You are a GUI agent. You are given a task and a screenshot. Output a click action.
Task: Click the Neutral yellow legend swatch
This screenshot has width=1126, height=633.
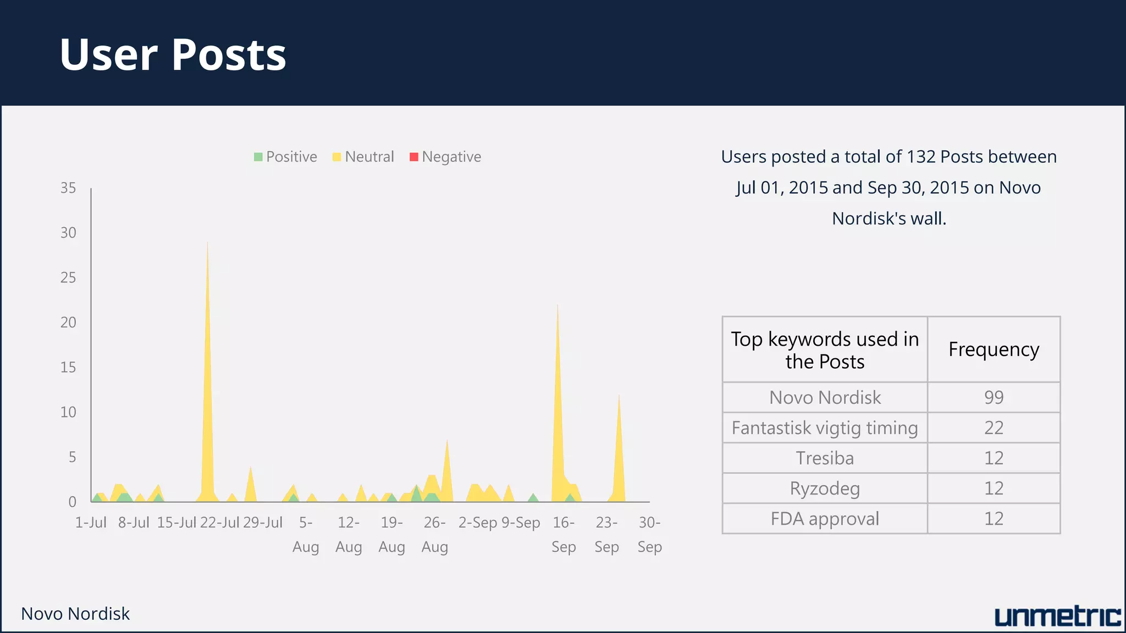337,157
